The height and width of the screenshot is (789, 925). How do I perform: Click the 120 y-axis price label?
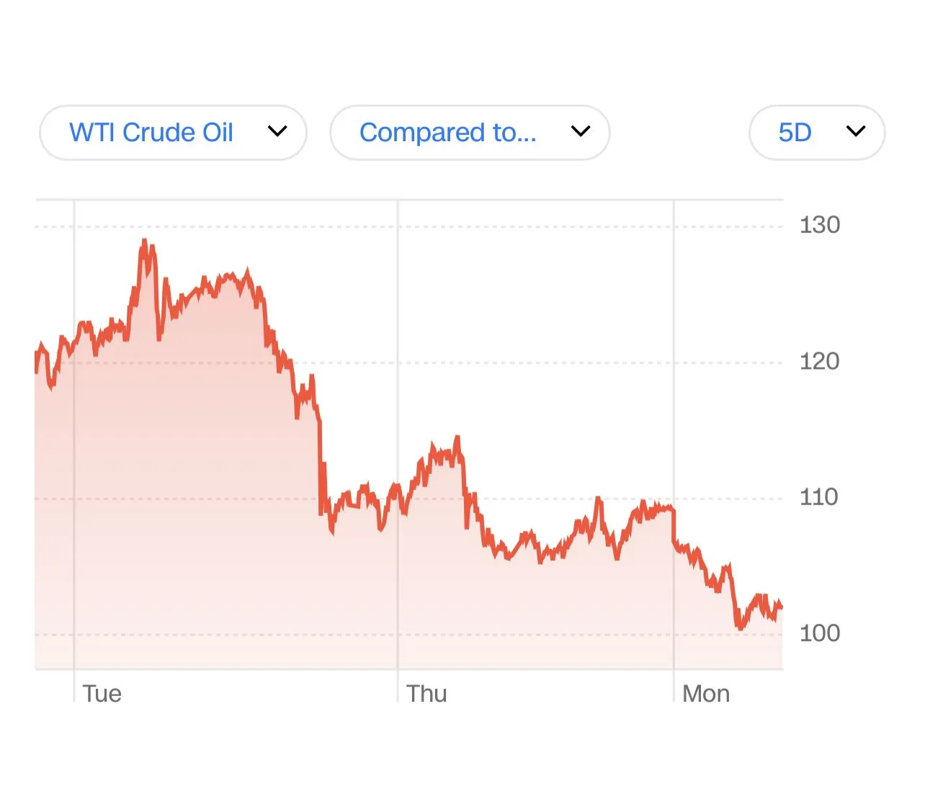[820, 361]
